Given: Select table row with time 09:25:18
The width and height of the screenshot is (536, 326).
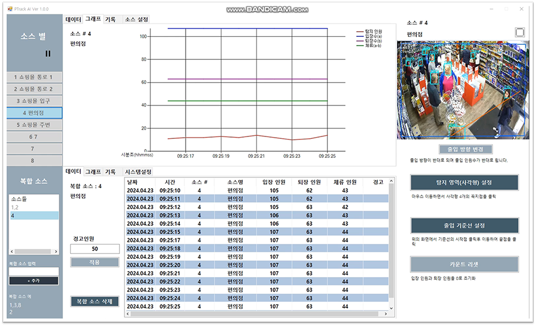Looking at the screenshot, I should point(257,248).
